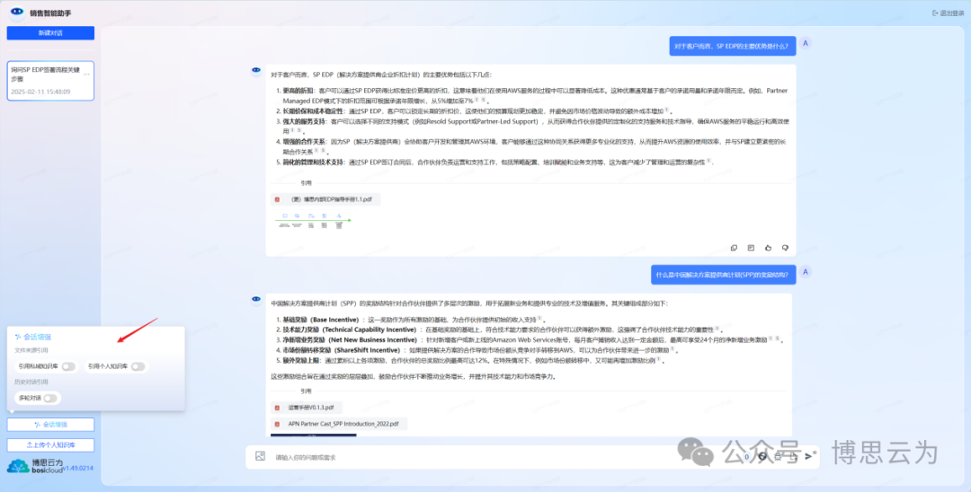Image resolution: width=971 pixels, height=492 pixels.
Task: Click the 市场份额转移奖励 (ShareShift Incentive) item
Action: (477, 350)
